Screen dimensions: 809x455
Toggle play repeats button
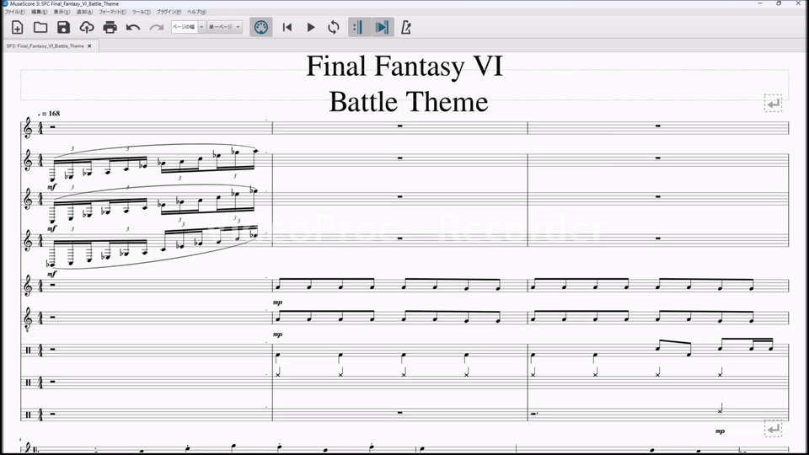click(x=358, y=27)
